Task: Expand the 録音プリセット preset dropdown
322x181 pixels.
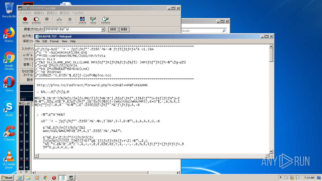Action: pos(103,29)
